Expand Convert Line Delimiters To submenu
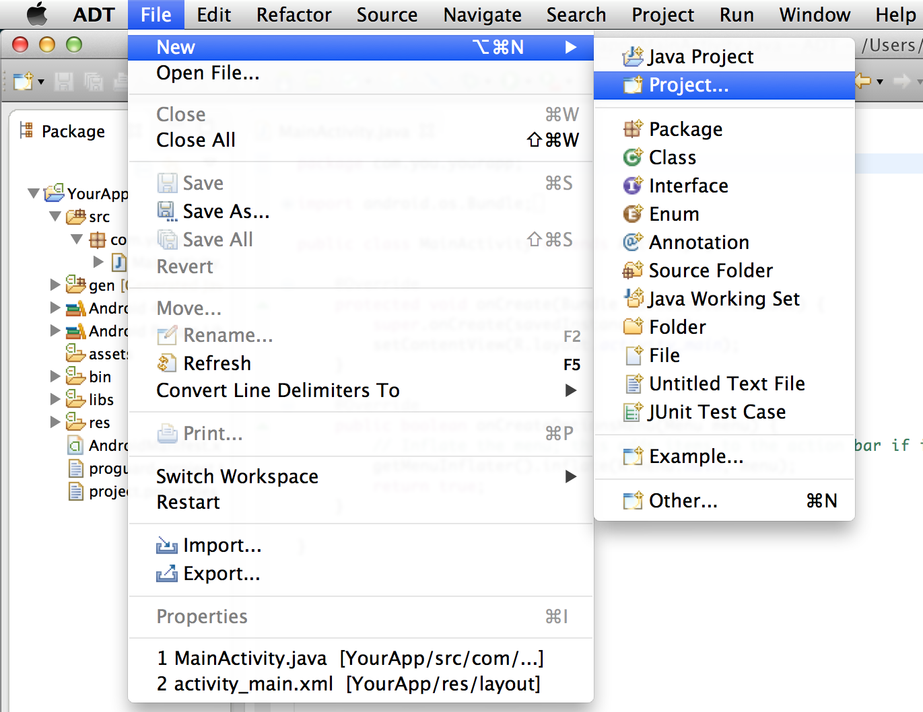Screen dimensions: 923x712 (361, 390)
